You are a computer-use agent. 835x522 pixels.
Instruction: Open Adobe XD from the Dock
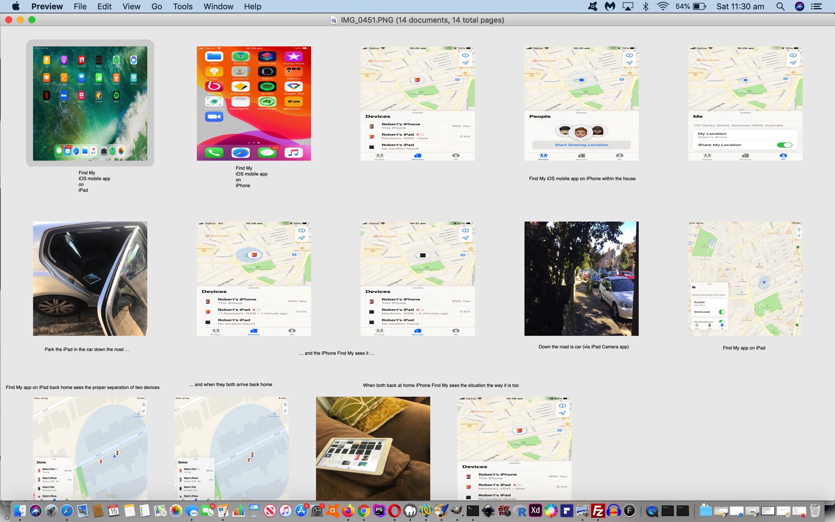pos(535,511)
